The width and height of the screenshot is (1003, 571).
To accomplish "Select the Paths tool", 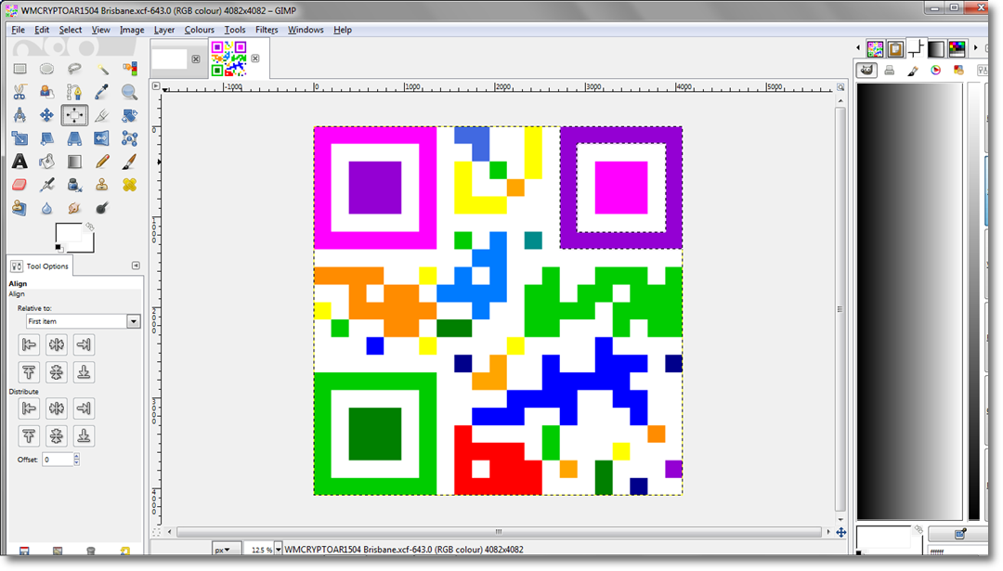I will pyautogui.click(x=74, y=92).
